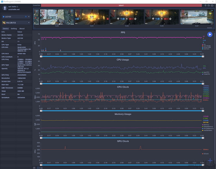
Task: Select the SceneTab label
Action: tap(37, 5)
